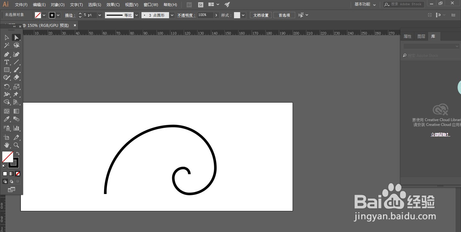Open library selection dropdown in 库 panel
This screenshot has width=461, height=232.
tap(431, 46)
